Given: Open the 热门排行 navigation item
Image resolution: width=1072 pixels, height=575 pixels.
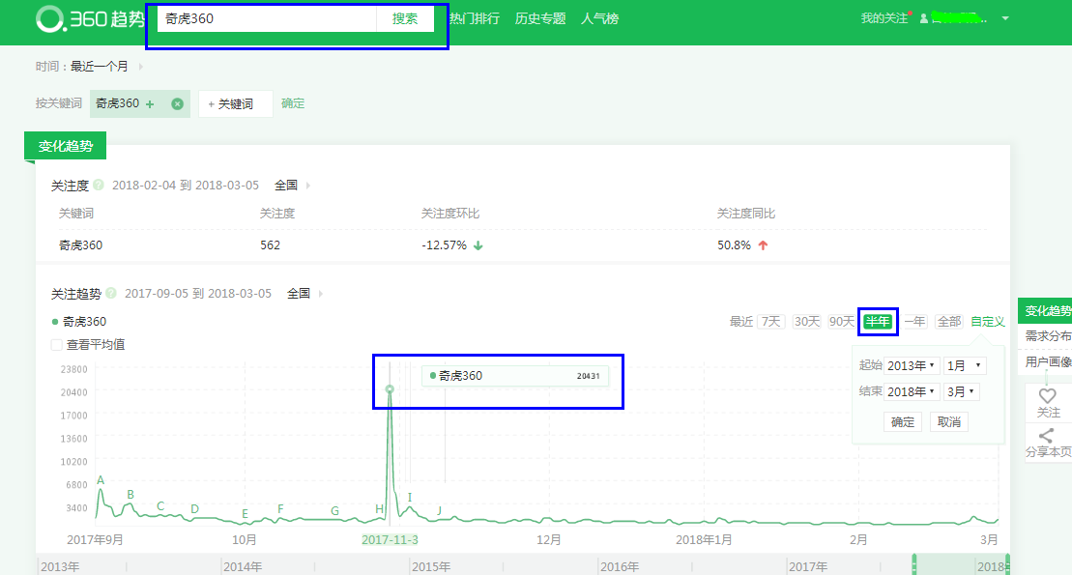Looking at the screenshot, I should click(x=475, y=18).
